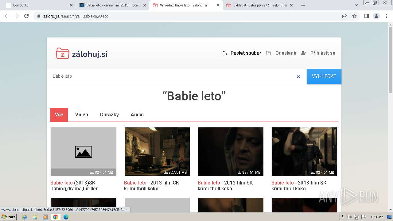This screenshot has height=221, width=393.
Task: Toggle Chrome side panel icon
Action: [x=366, y=16]
